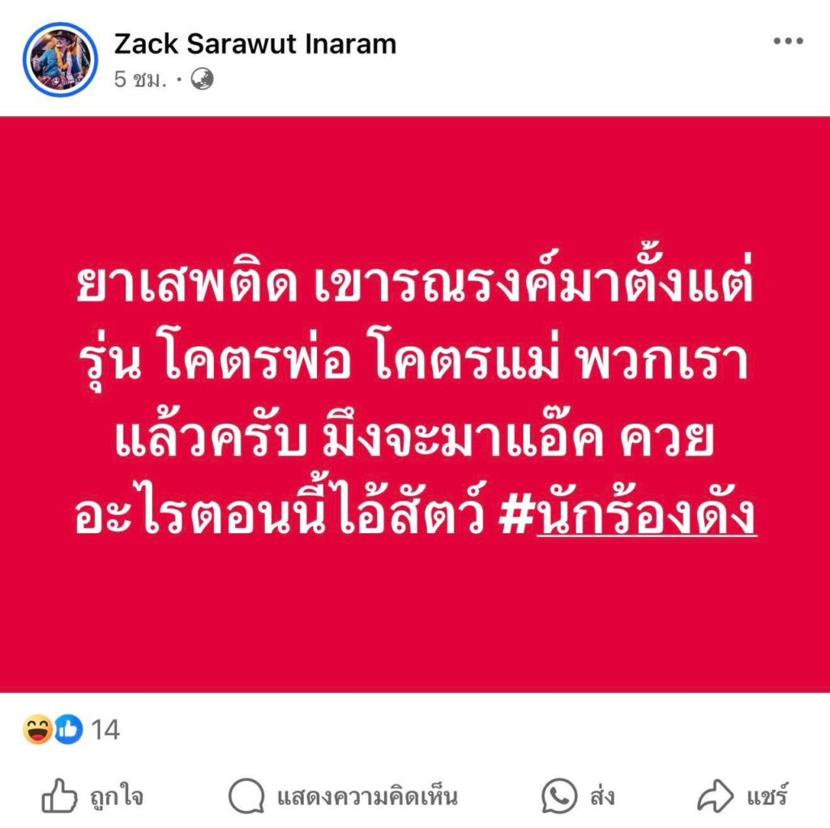
Task: Click the globe public audience icon
Action: click(202, 79)
